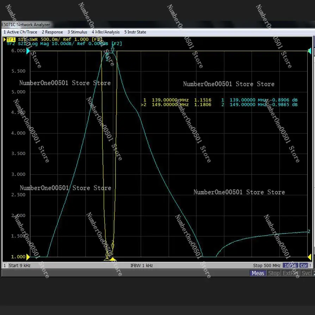
Task: Open the 3 Stimulus menu
Action: coord(77,32)
